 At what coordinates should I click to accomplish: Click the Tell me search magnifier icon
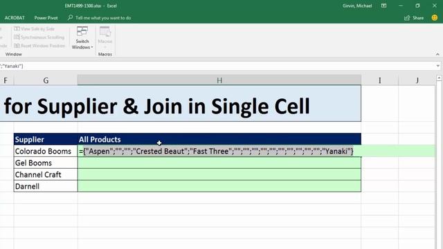(70, 17)
